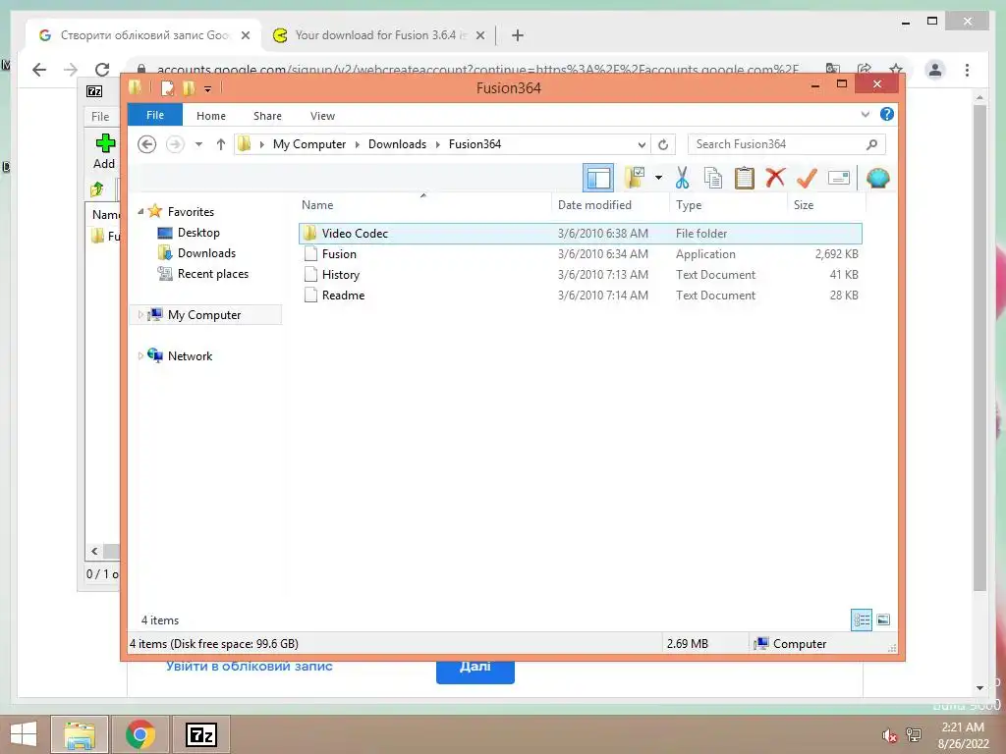Open the File ribbon tab
The image size is (1006, 754).
tap(155, 115)
